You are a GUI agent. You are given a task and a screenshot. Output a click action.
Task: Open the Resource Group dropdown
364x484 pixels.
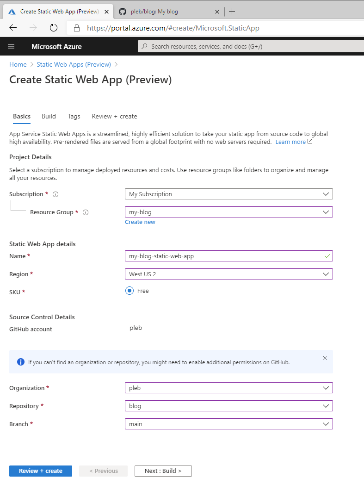pyautogui.click(x=229, y=212)
